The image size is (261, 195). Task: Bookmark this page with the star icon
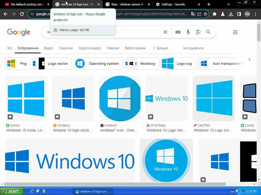[205, 14]
